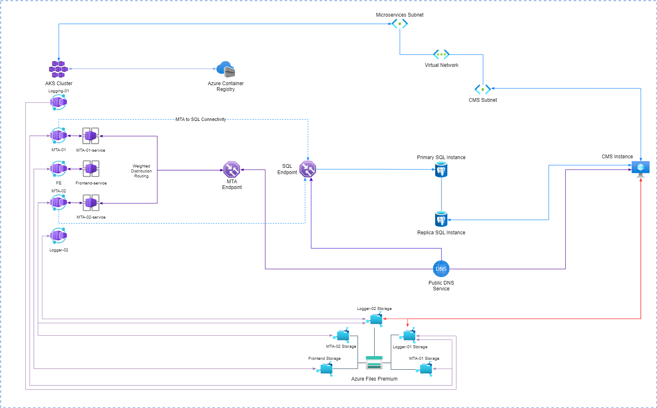Select the Public DNS Service icon
Viewport: 657px width, 408px height.
[x=441, y=269]
